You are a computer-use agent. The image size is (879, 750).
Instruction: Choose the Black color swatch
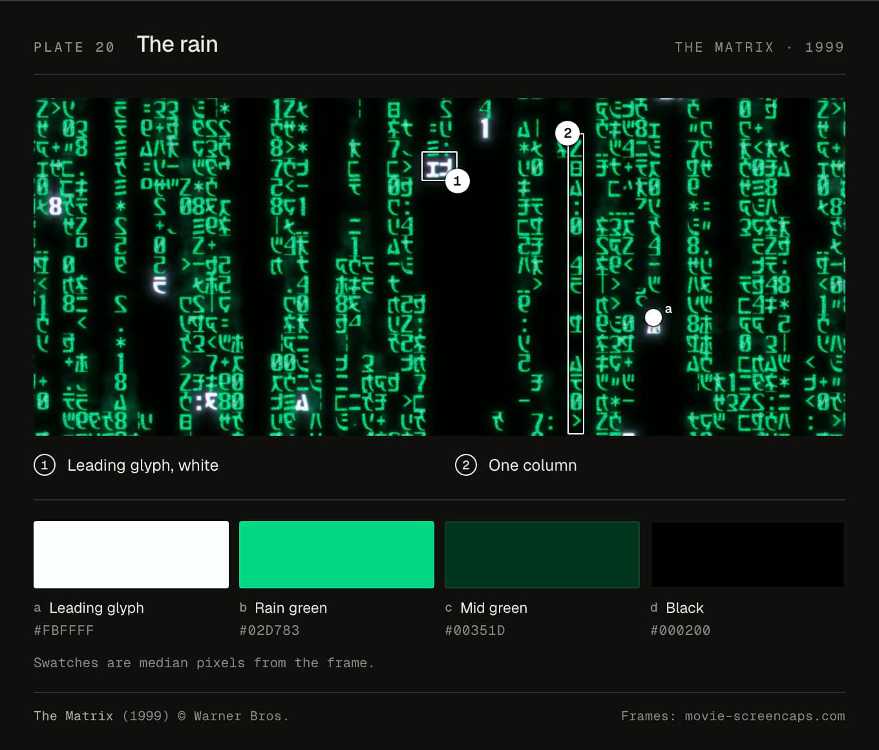click(748, 555)
